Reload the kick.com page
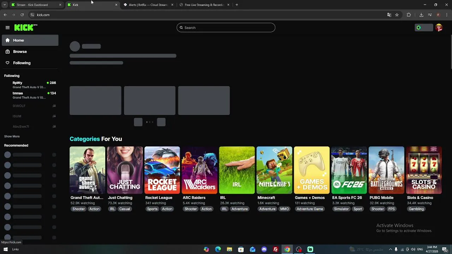Screen dimensions: 452x254 click(x=22, y=15)
